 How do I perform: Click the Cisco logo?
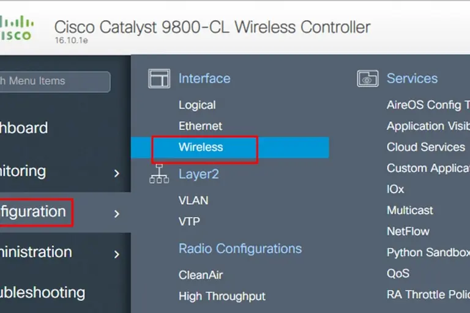(x=16, y=28)
